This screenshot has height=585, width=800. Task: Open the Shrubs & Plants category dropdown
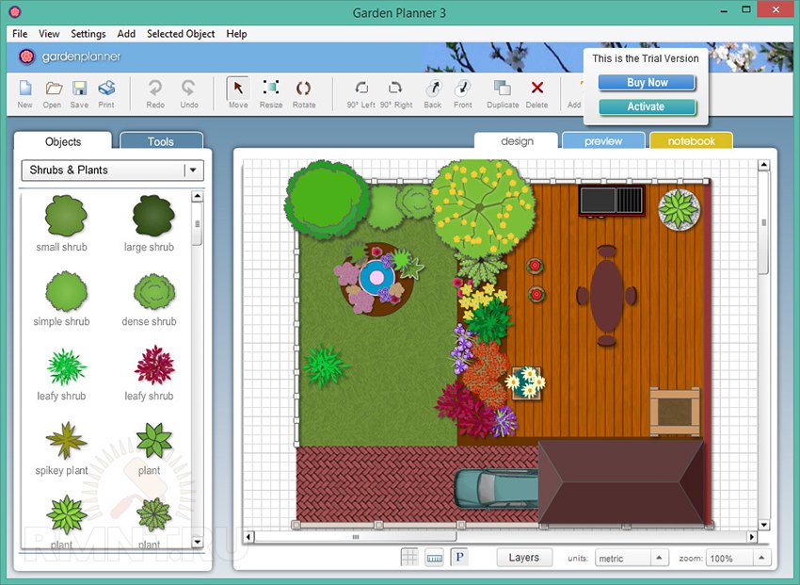click(193, 171)
